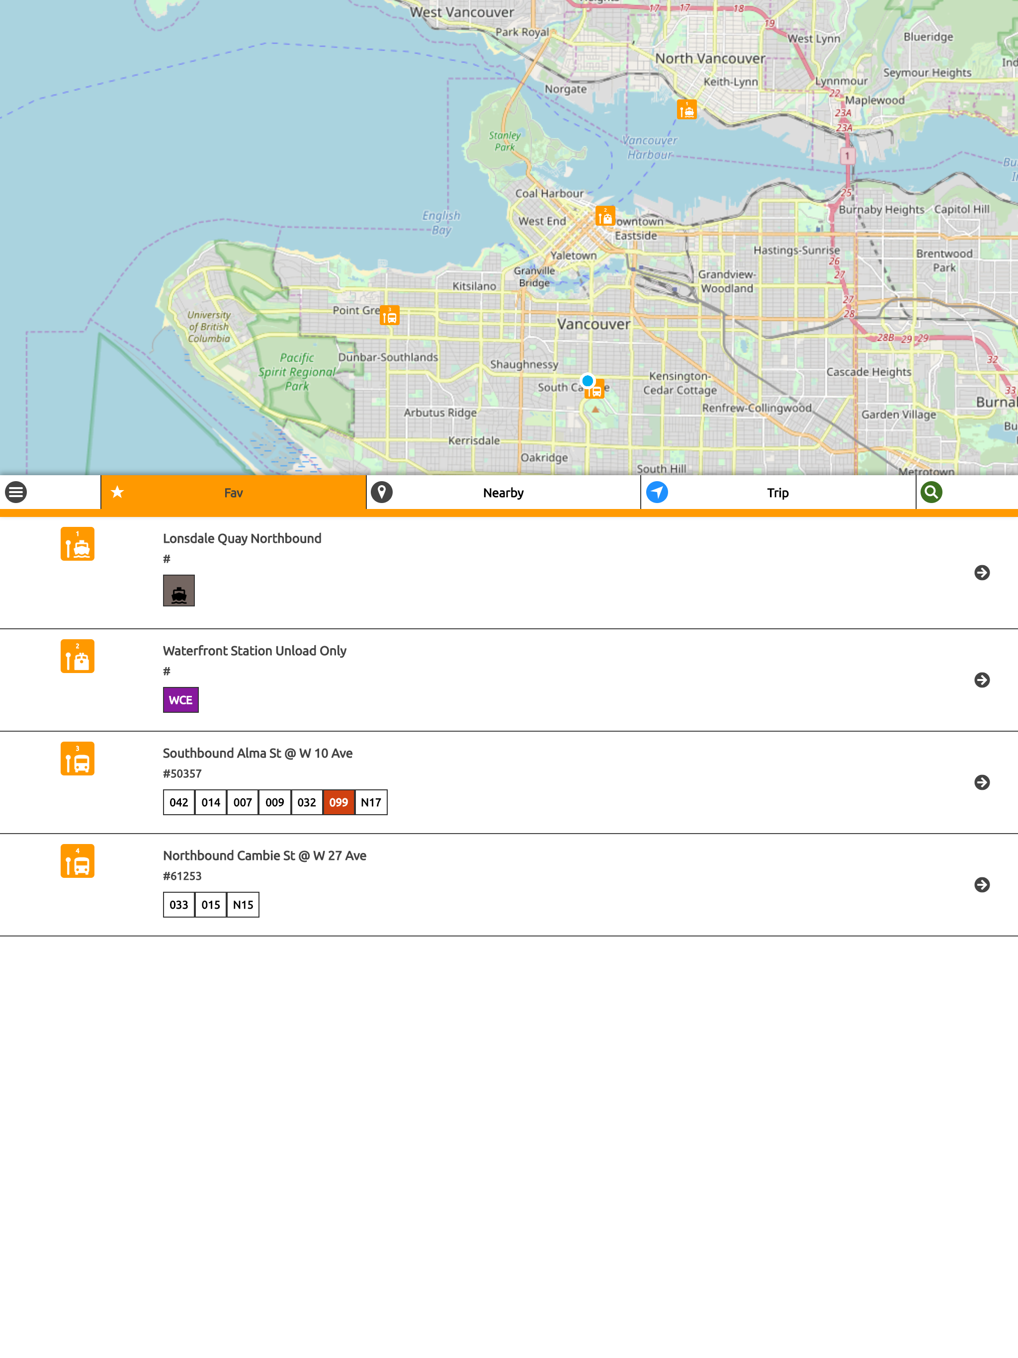Click the green search icon

932,493
